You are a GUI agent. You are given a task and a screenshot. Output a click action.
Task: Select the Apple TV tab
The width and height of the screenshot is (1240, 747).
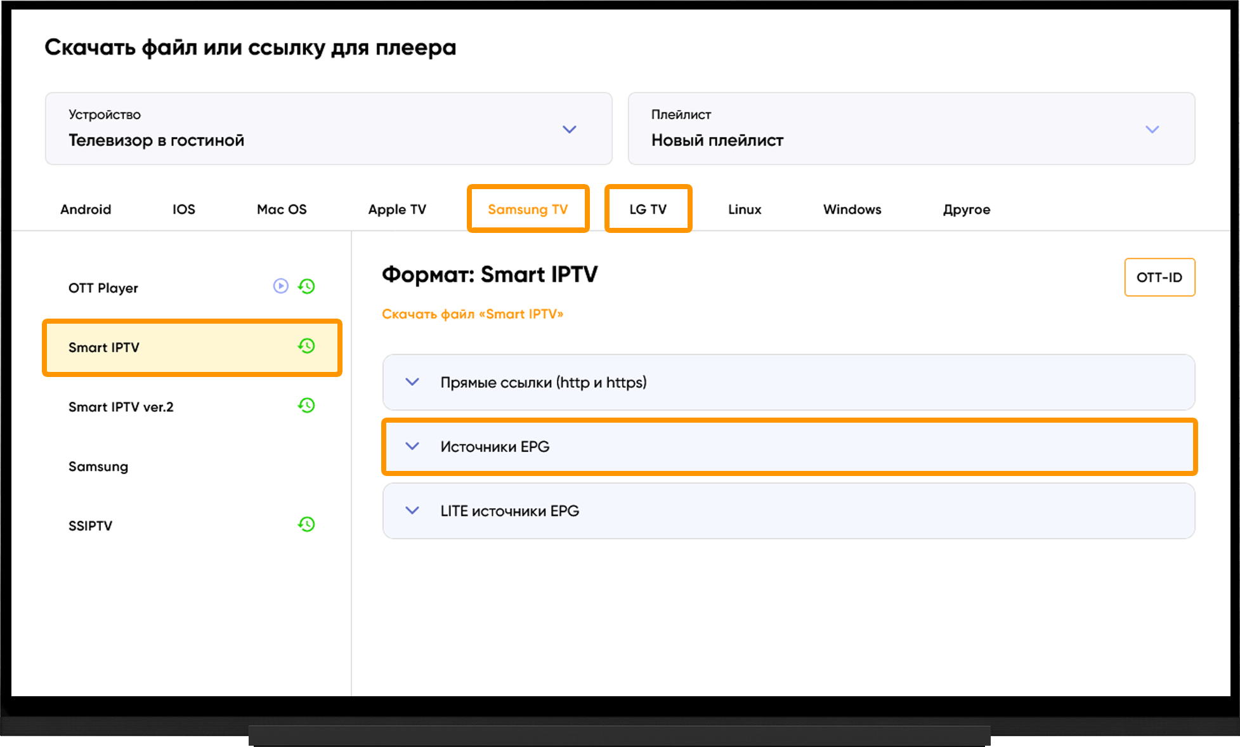click(397, 209)
